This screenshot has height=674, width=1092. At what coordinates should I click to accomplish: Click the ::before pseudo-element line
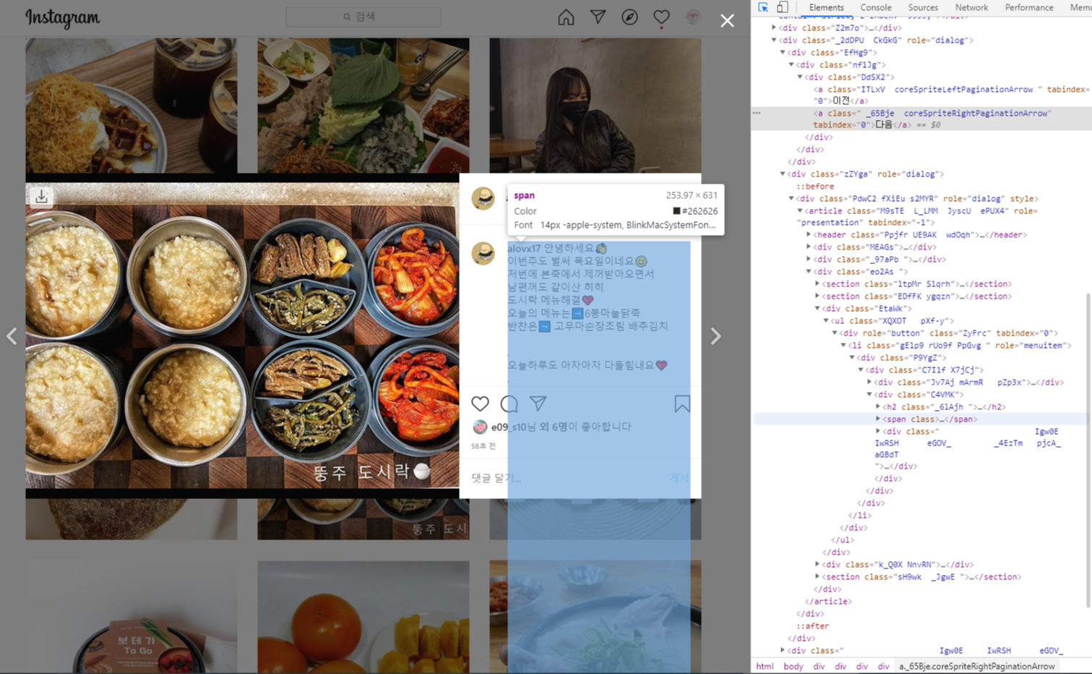coord(814,186)
